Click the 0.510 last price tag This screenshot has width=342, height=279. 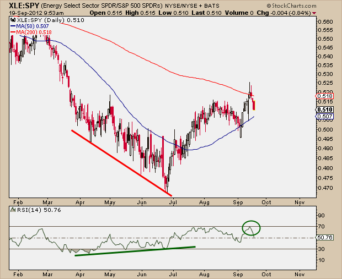[x=324, y=110]
